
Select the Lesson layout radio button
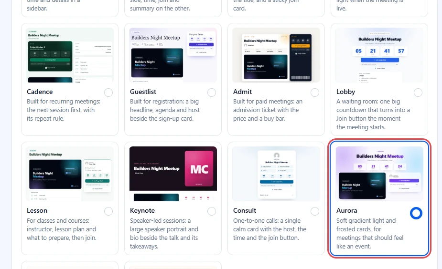tap(108, 211)
